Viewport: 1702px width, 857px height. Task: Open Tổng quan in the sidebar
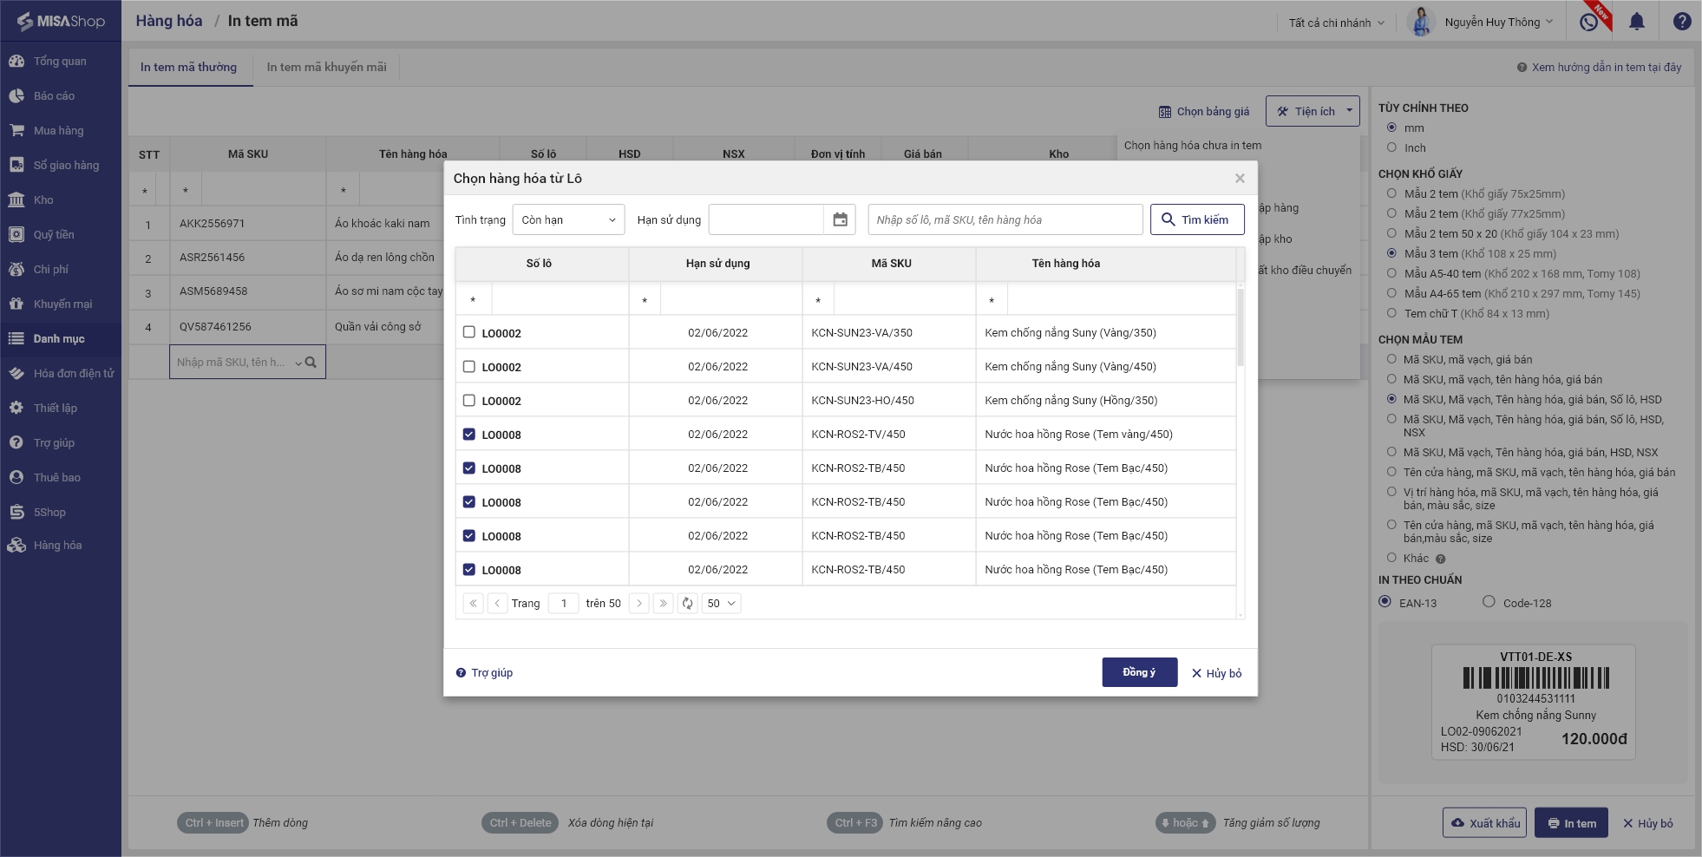click(x=60, y=62)
